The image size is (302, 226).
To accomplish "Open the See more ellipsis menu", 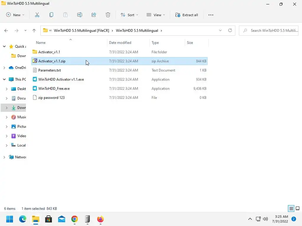I will [x=211, y=15].
